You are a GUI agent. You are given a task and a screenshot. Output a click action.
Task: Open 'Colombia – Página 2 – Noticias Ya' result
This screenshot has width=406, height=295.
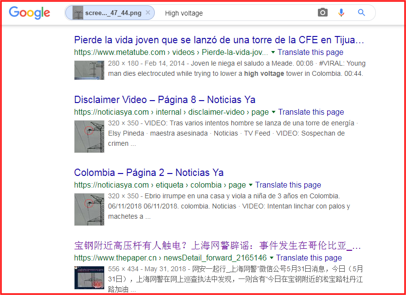point(149,173)
